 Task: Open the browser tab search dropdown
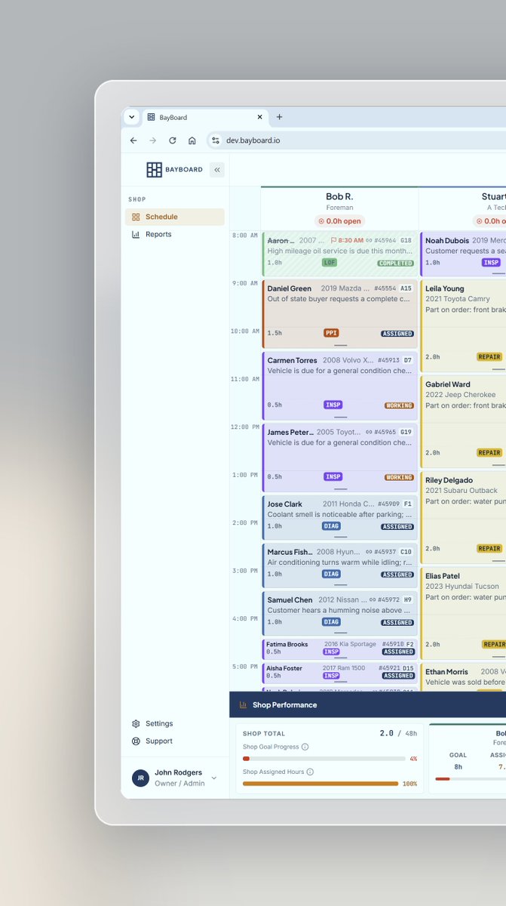click(x=131, y=117)
